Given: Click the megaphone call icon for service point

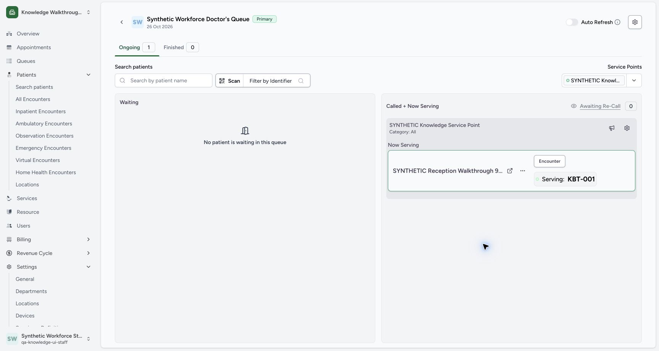Looking at the screenshot, I should point(612,128).
